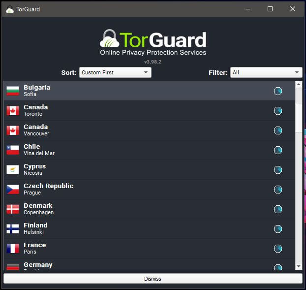
Task: Click the globe icon in the Cyprus Nicosia row
Action: tap(277, 170)
